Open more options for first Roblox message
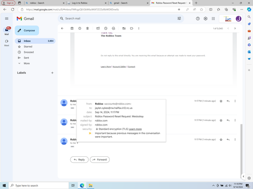 [235, 101]
